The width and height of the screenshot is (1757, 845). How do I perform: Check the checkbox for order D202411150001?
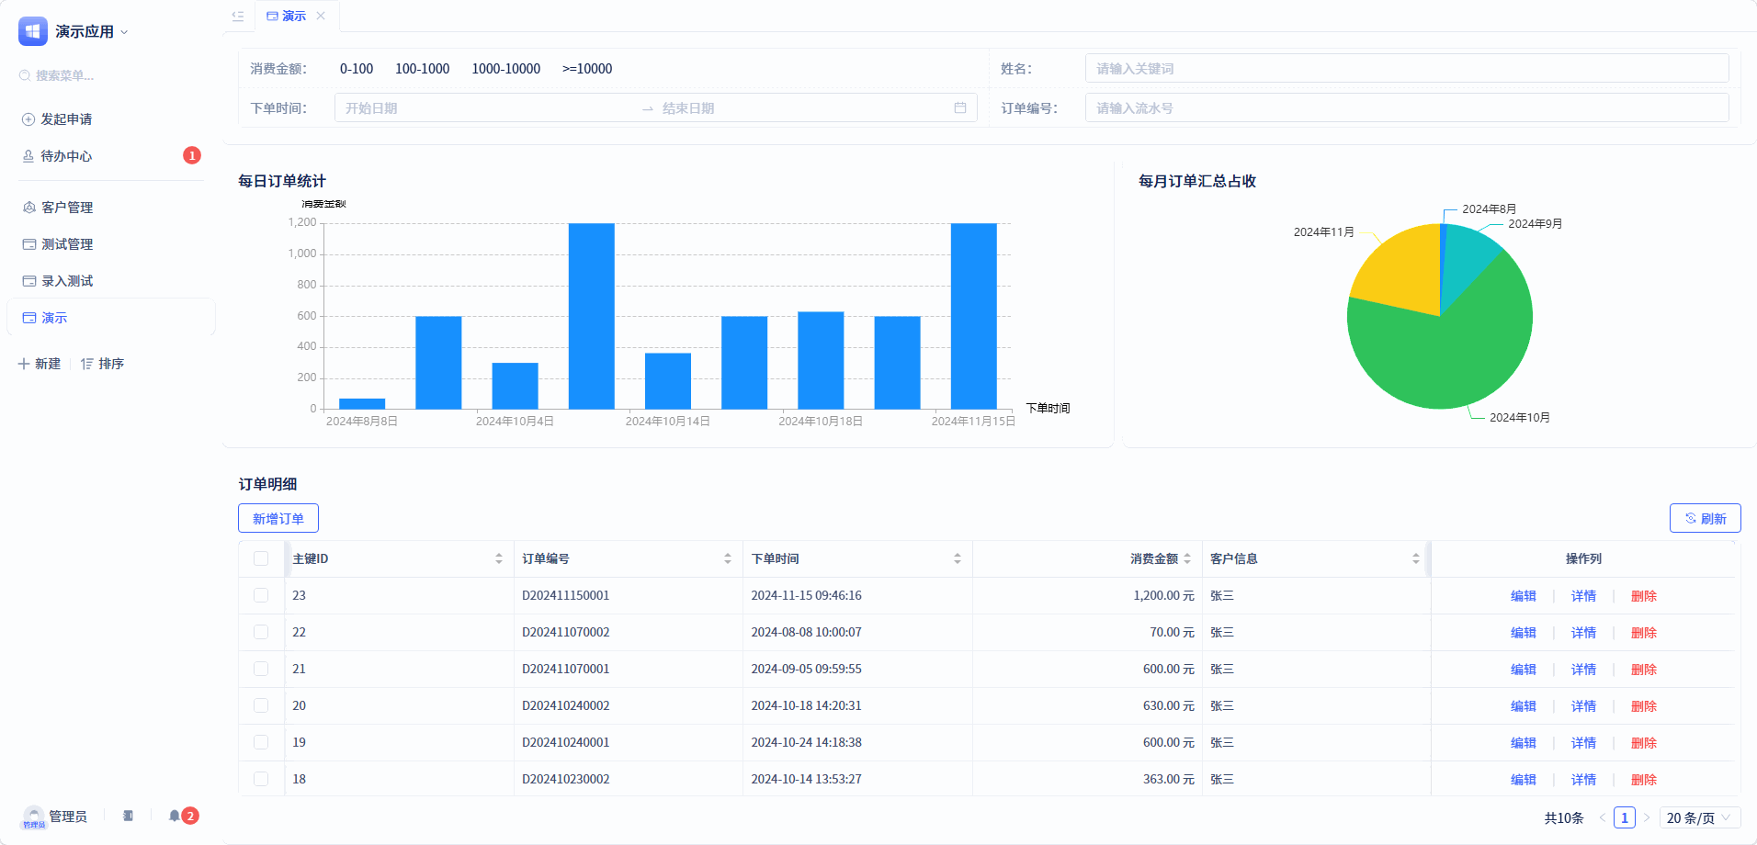point(261,595)
